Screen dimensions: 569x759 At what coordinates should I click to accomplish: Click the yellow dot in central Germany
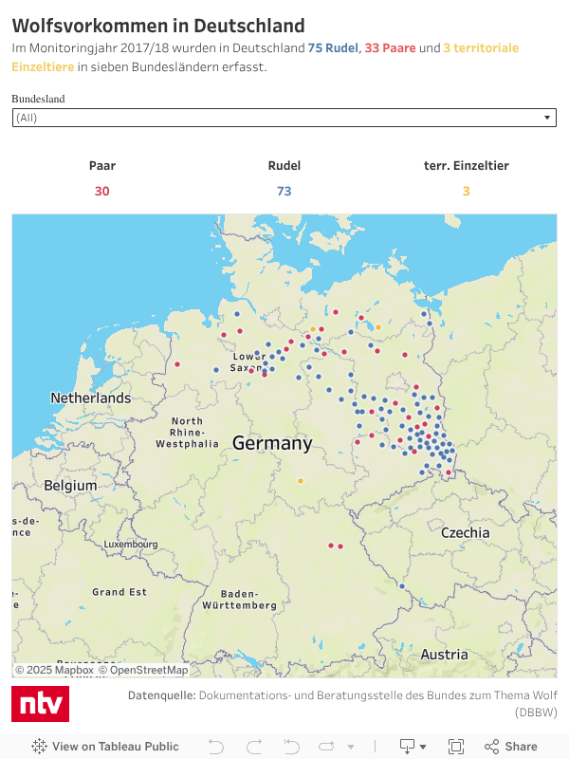pos(301,481)
